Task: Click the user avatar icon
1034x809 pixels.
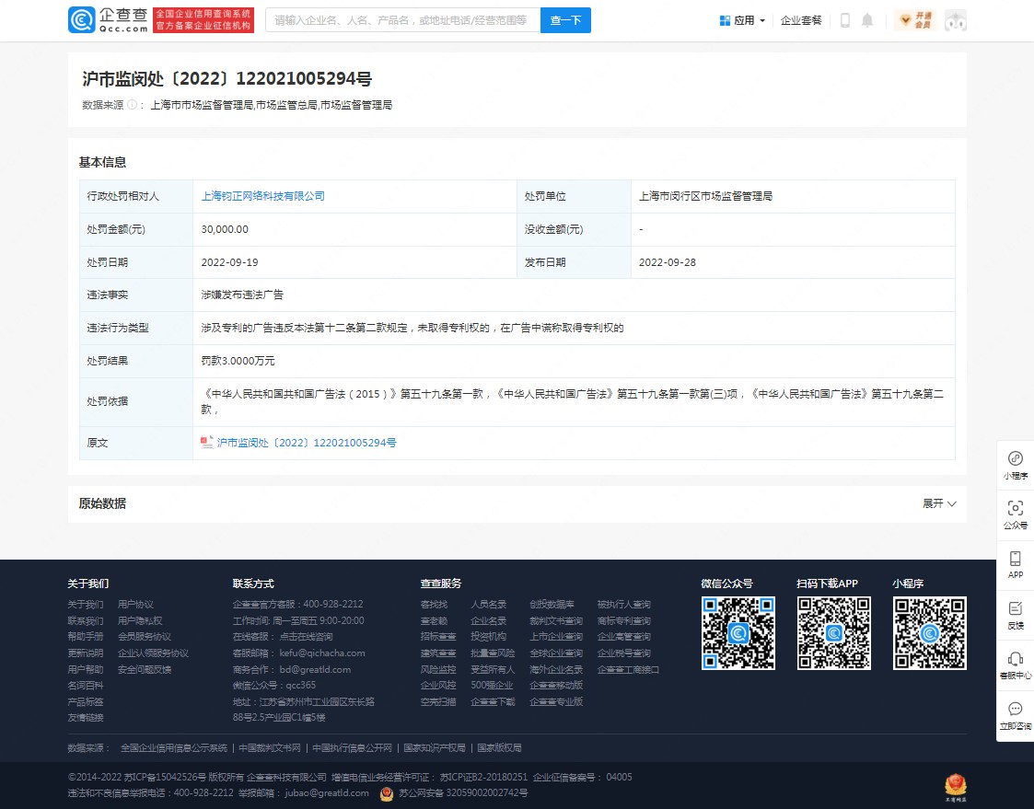Action: click(956, 20)
